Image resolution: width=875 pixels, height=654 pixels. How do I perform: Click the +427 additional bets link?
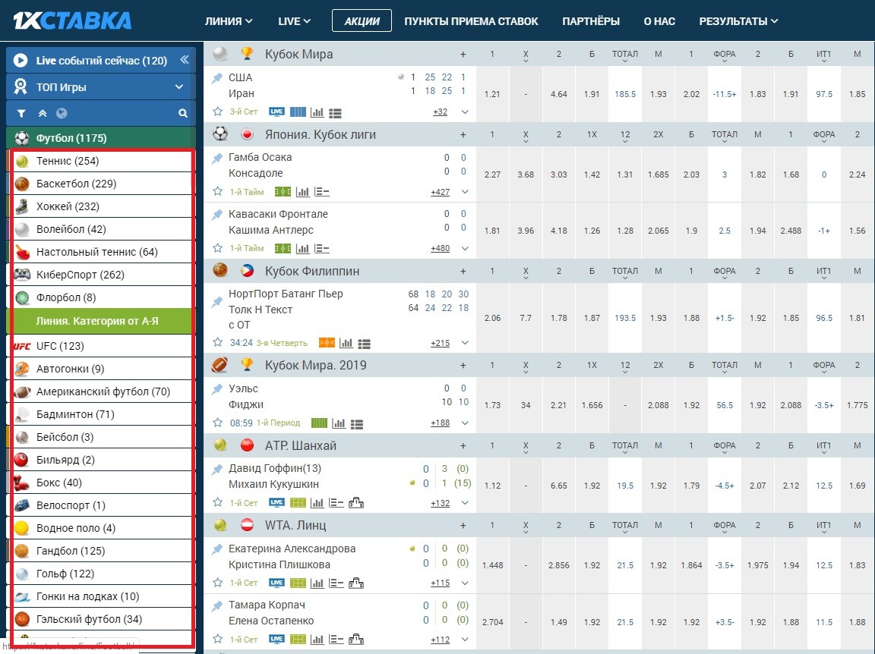pyautogui.click(x=441, y=193)
